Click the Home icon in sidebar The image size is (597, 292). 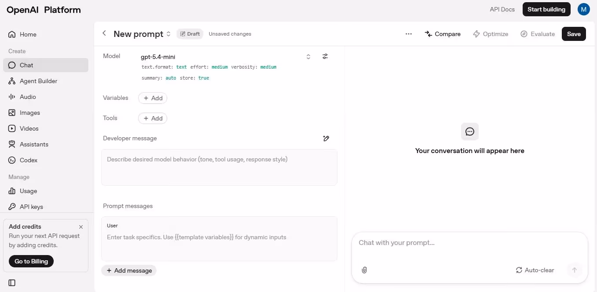pyautogui.click(x=12, y=34)
